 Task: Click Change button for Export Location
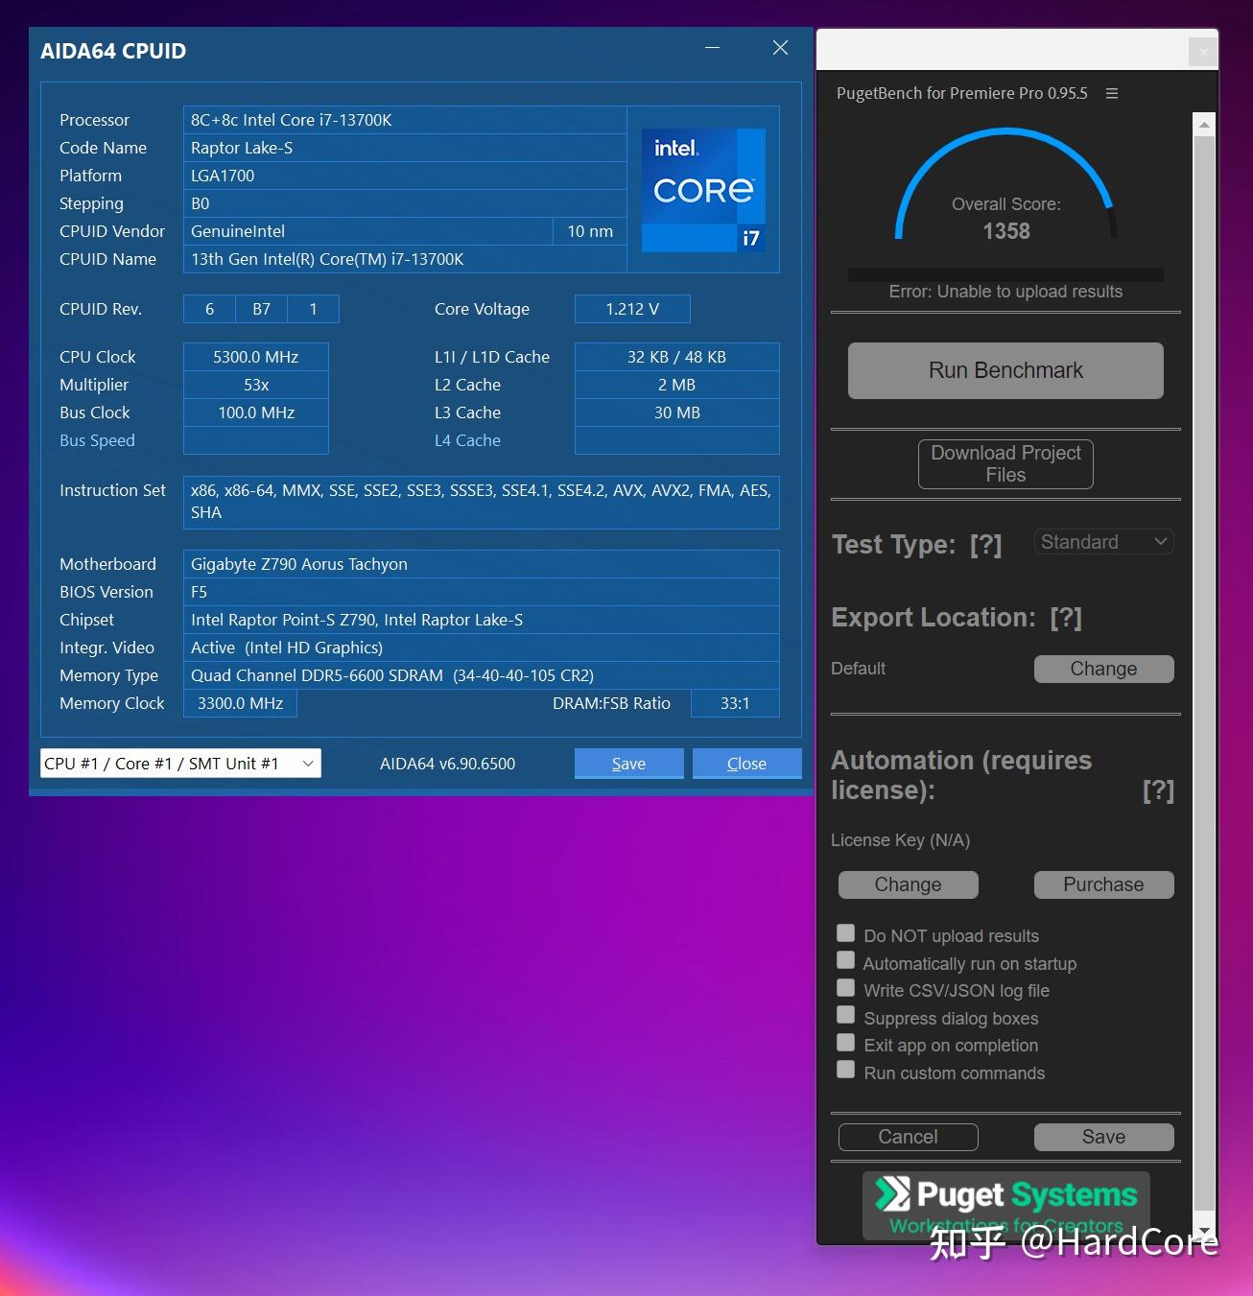click(x=1103, y=669)
